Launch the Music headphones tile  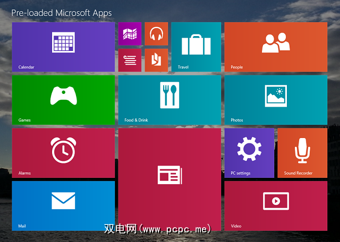[x=156, y=33]
